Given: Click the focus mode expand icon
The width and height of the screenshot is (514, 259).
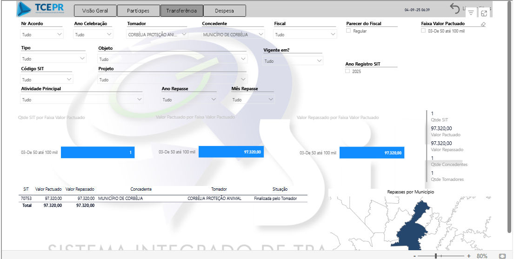Looking at the screenshot, I should [484, 13].
